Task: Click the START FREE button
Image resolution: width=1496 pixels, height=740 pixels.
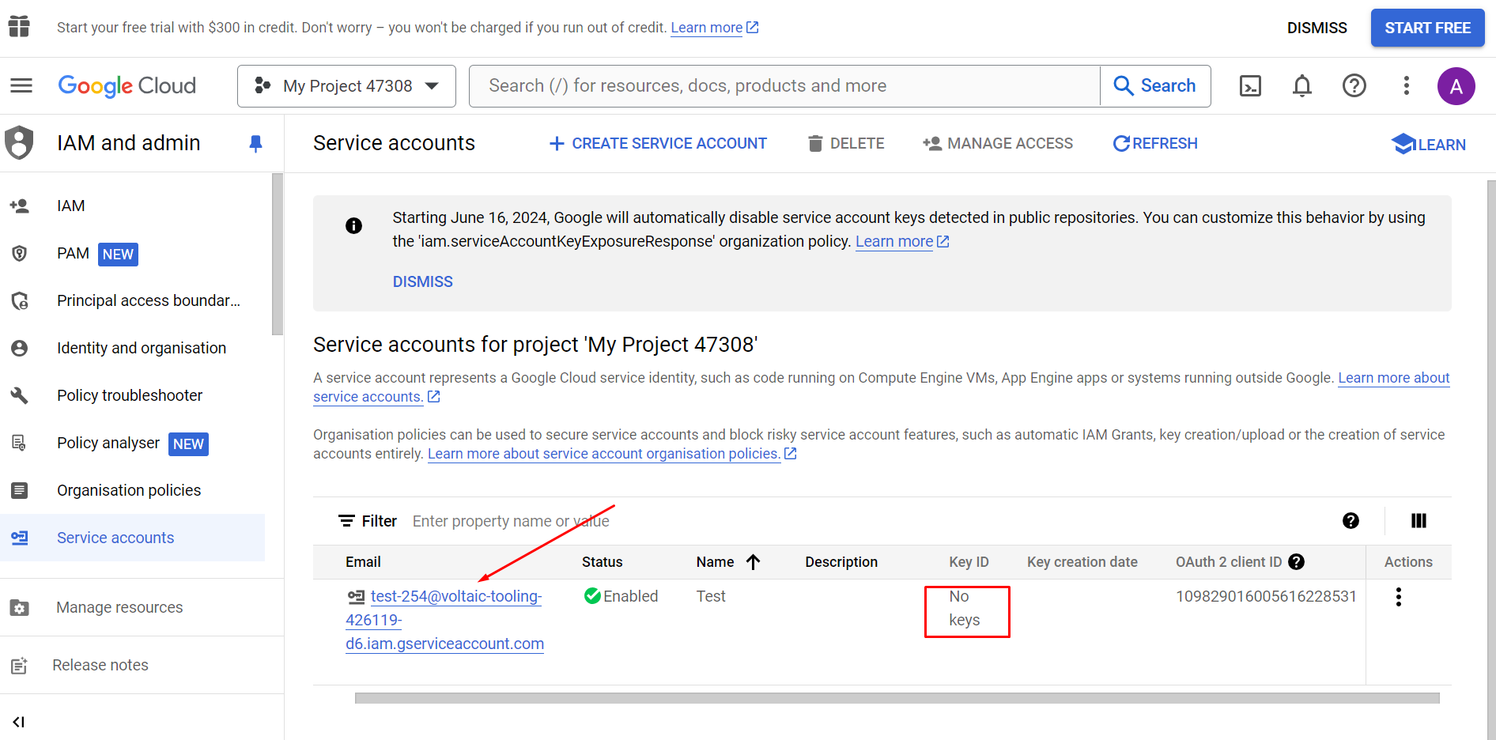Action: (x=1427, y=28)
